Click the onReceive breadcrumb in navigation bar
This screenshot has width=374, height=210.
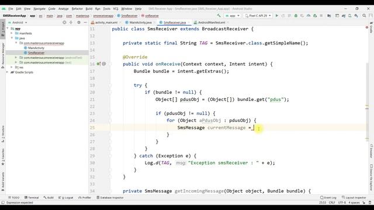click(152, 16)
